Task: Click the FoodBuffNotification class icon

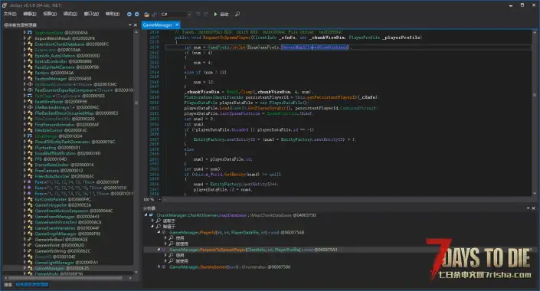Action: click(x=30, y=153)
